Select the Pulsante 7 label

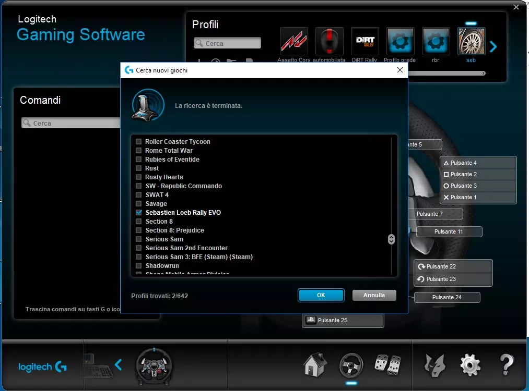[x=435, y=214]
